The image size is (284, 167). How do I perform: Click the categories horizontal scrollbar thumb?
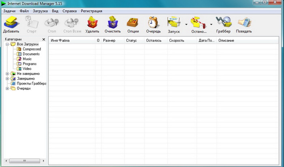pos(25,161)
